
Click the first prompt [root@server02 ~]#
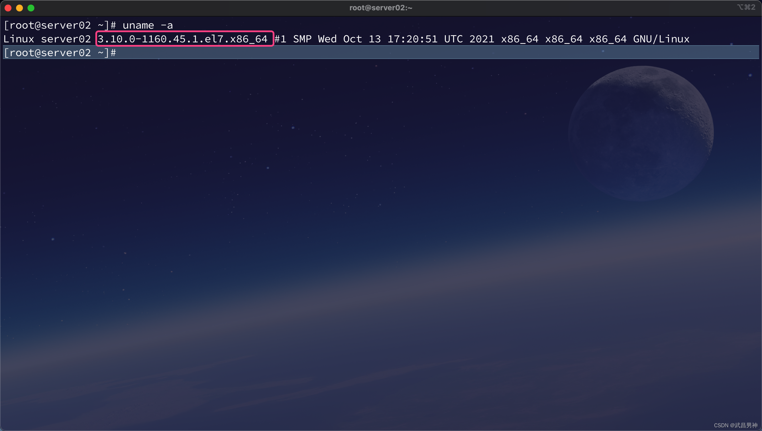click(x=60, y=25)
